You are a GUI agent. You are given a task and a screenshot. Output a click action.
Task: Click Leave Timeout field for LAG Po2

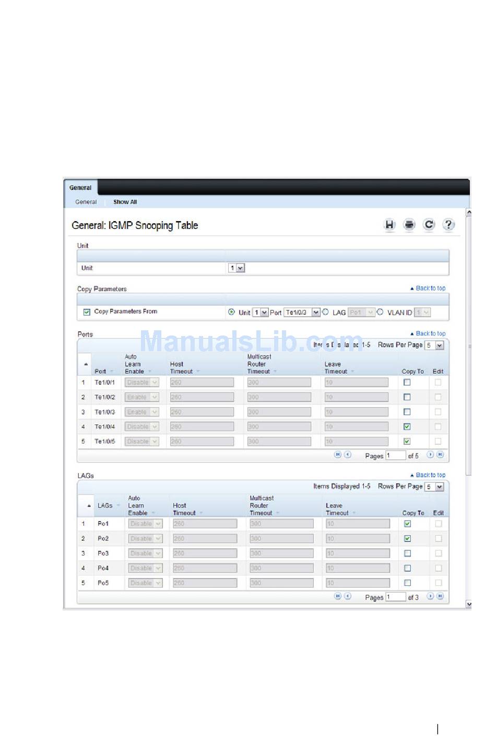click(358, 538)
